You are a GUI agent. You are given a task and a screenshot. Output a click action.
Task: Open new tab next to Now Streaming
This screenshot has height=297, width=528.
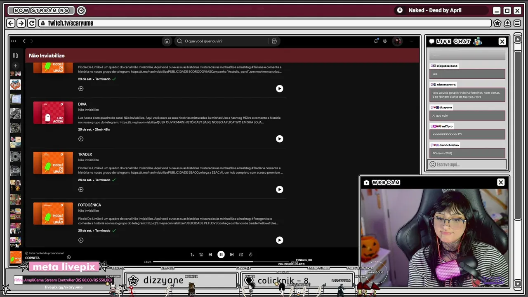(81, 10)
